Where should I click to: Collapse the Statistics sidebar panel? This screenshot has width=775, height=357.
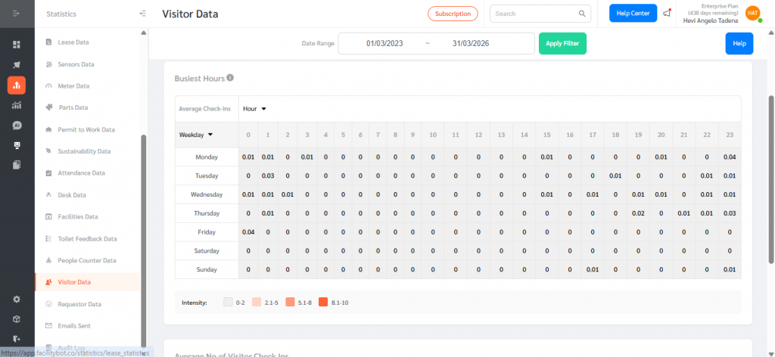pyautogui.click(x=143, y=14)
